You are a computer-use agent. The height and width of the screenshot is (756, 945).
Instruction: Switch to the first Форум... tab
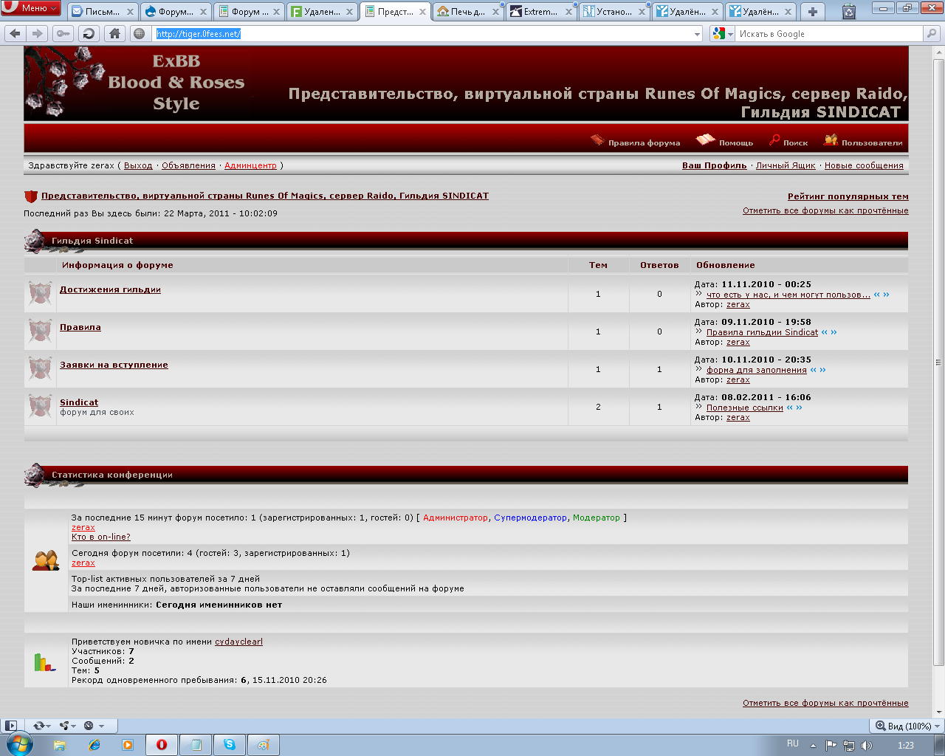176,11
